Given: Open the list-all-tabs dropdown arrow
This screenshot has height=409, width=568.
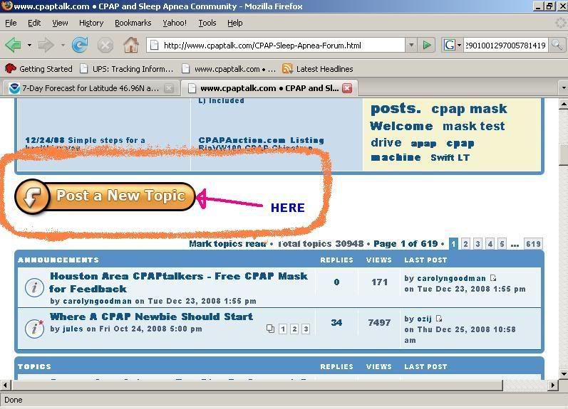Looking at the screenshot, I should [563, 88].
